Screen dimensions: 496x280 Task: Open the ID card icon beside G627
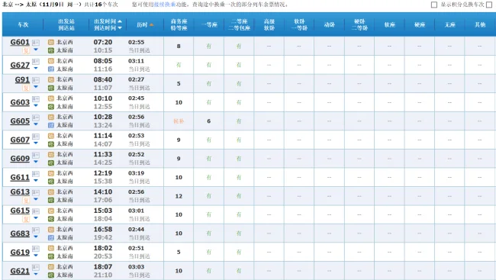click(x=36, y=61)
